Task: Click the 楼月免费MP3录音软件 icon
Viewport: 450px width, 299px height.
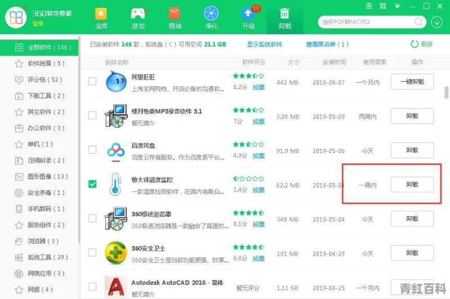Action: (116, 116)
